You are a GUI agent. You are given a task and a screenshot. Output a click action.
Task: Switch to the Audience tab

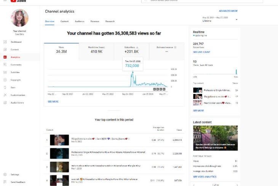click(80, 21)
